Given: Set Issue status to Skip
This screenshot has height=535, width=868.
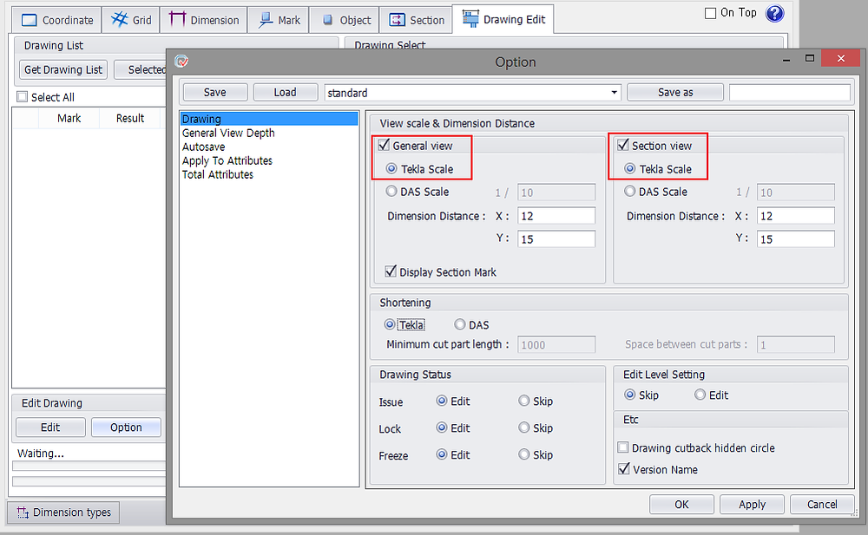Looking at the screenshot, I should click(523, 401).
